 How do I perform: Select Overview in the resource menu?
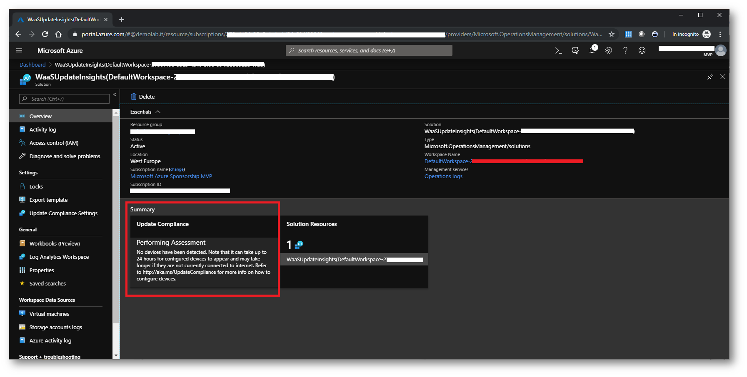[61, 116]
